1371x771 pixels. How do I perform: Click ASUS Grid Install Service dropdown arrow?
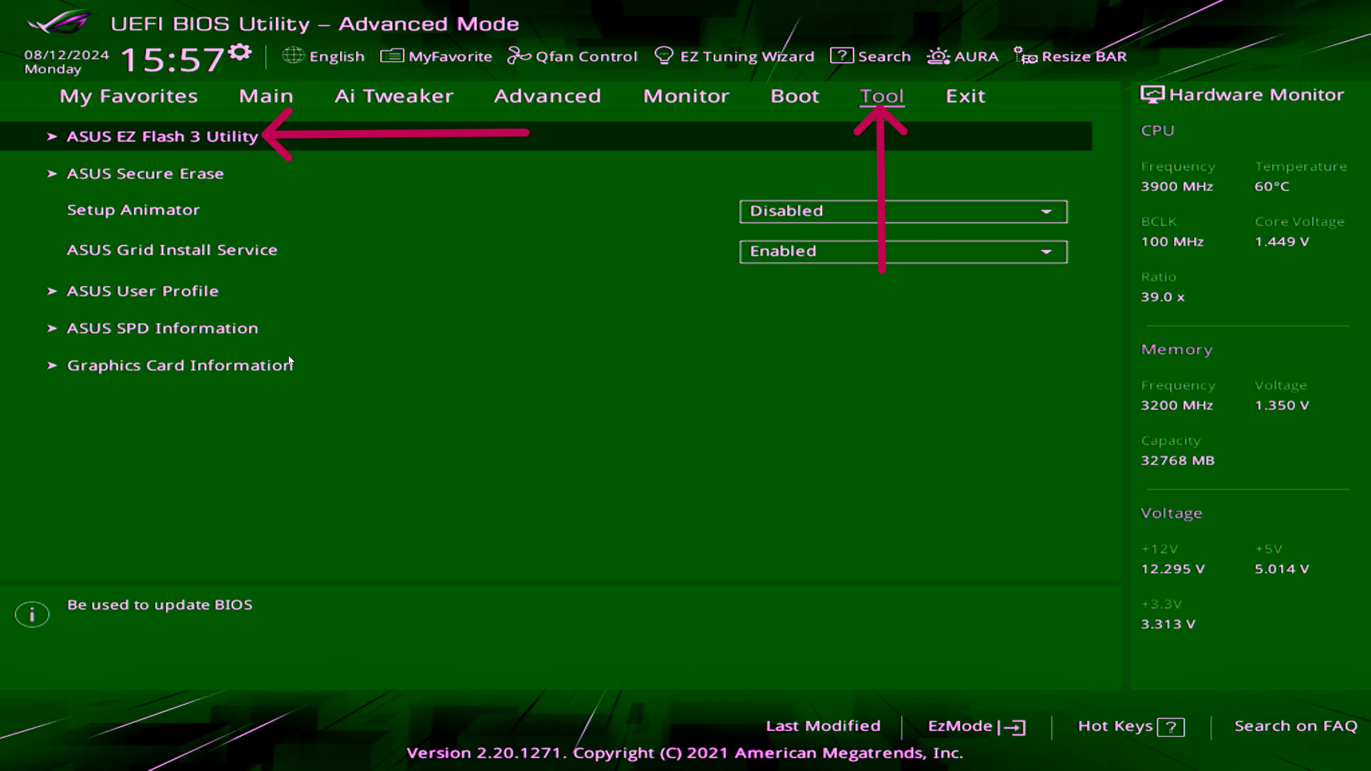tap(1046, 252)
